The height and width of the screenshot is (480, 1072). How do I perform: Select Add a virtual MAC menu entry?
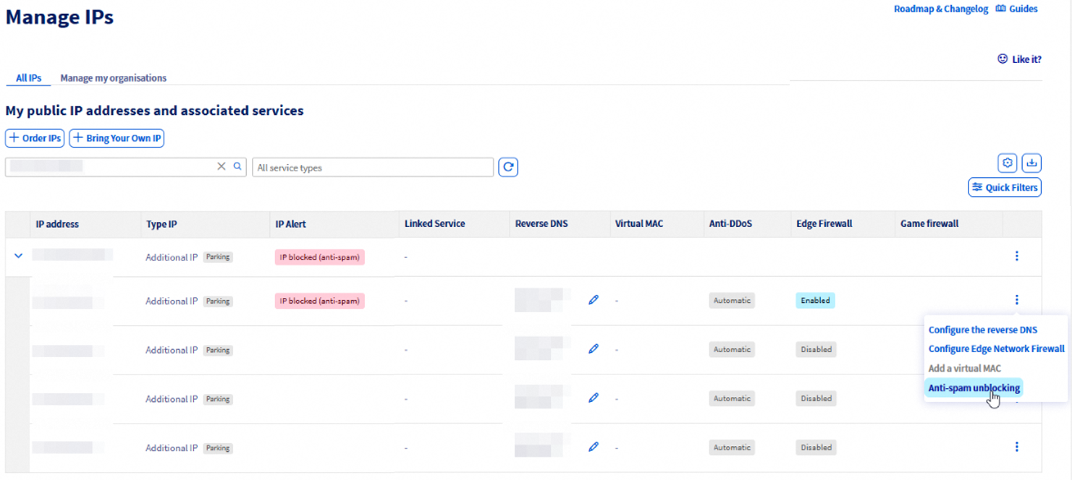[x=965, y=369]
